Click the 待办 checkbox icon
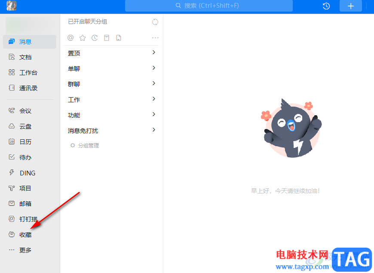The height and width of the screenshot is (273, 374). pos(12,157)
